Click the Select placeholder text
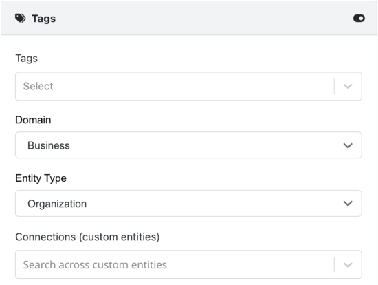 pos(38,86)
